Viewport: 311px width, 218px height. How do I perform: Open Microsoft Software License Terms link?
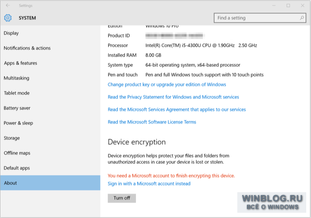[152, 122]
